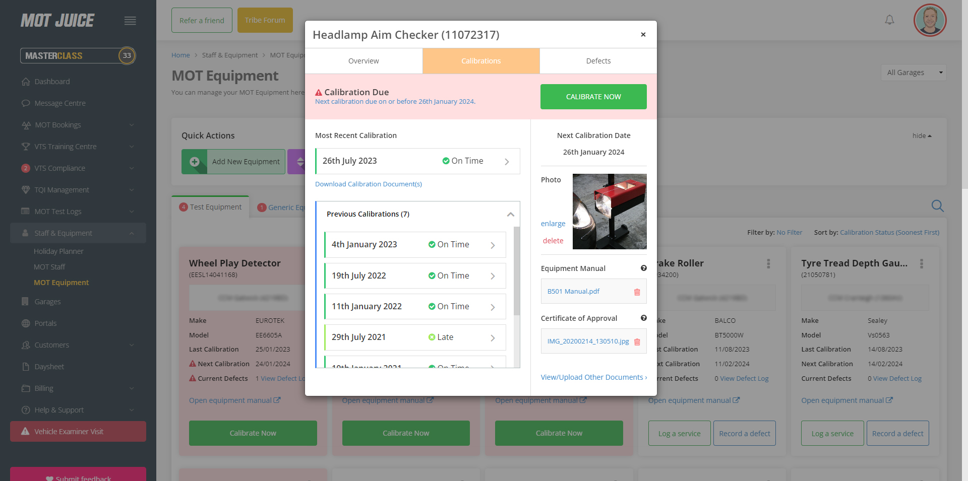Delete B501 Manual.pdf using trash icon
Screen dimensions: 968x481
tap(637, 292)
